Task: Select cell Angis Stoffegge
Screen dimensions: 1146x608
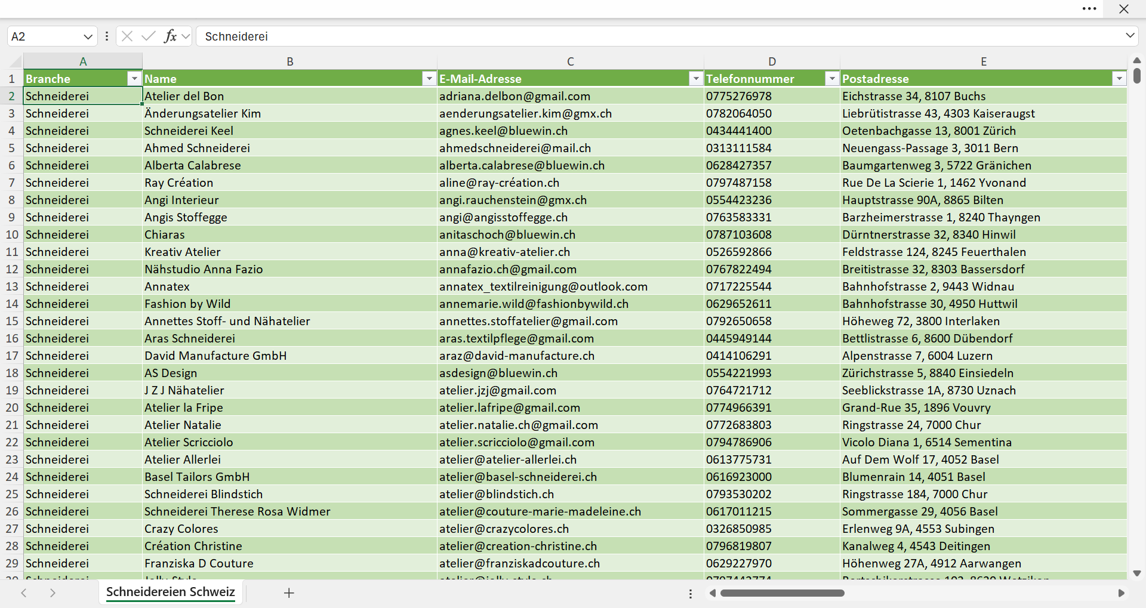Action: click(x=290, y=217)
